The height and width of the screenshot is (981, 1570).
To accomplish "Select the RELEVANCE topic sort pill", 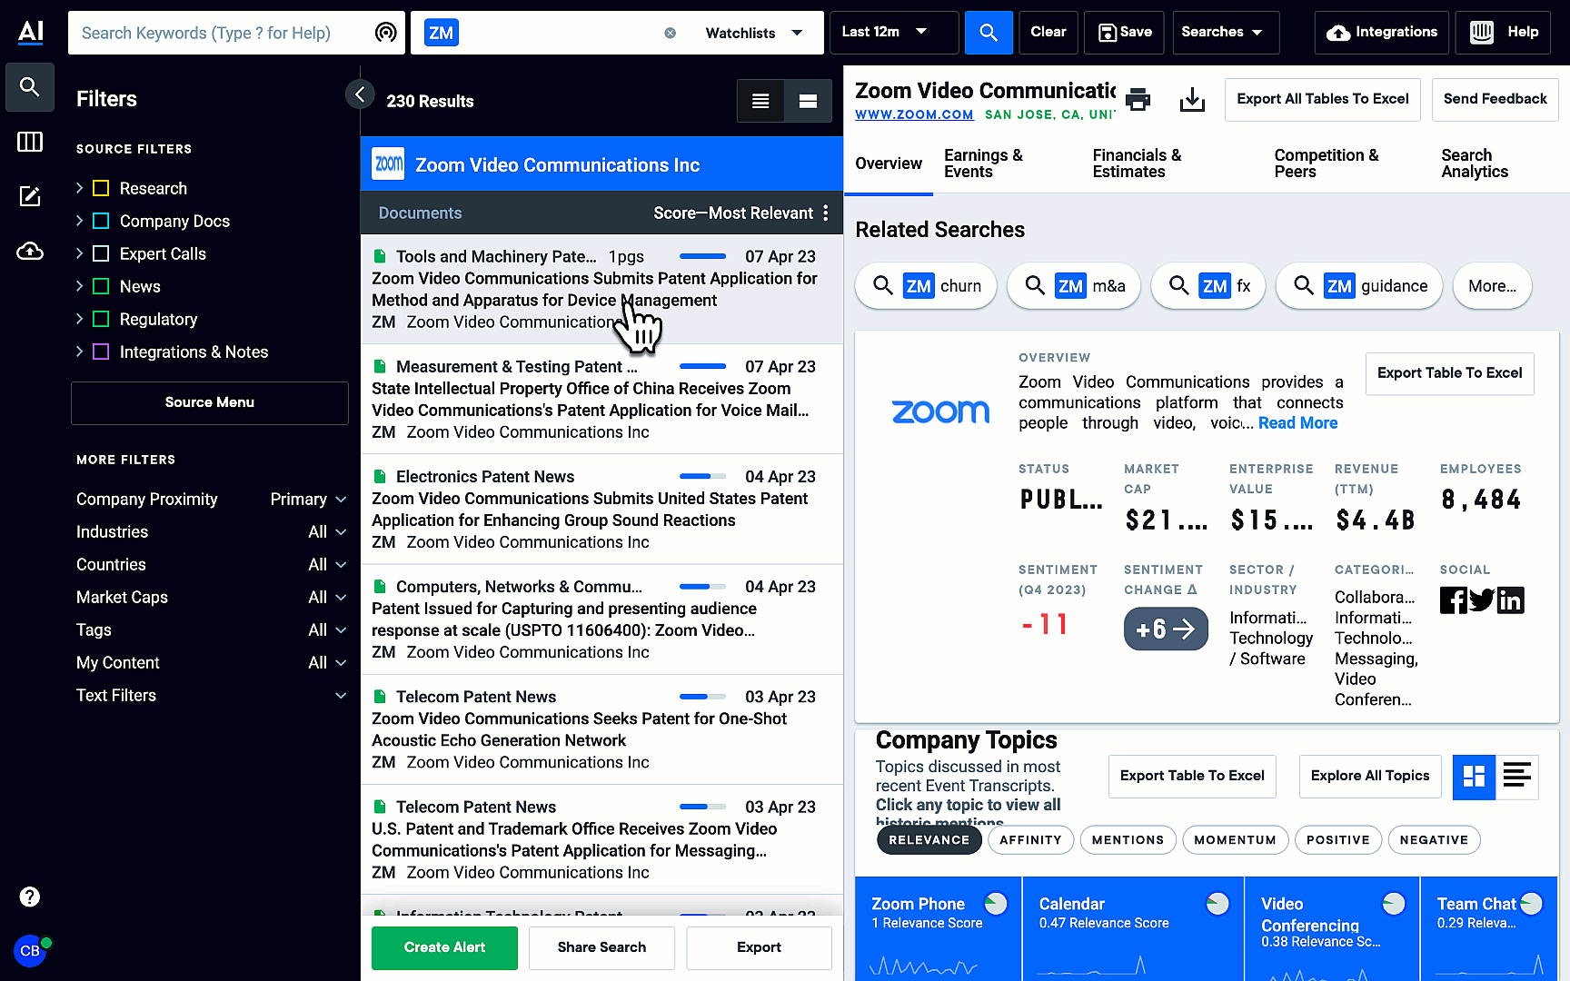I will (x=929, y=840).
